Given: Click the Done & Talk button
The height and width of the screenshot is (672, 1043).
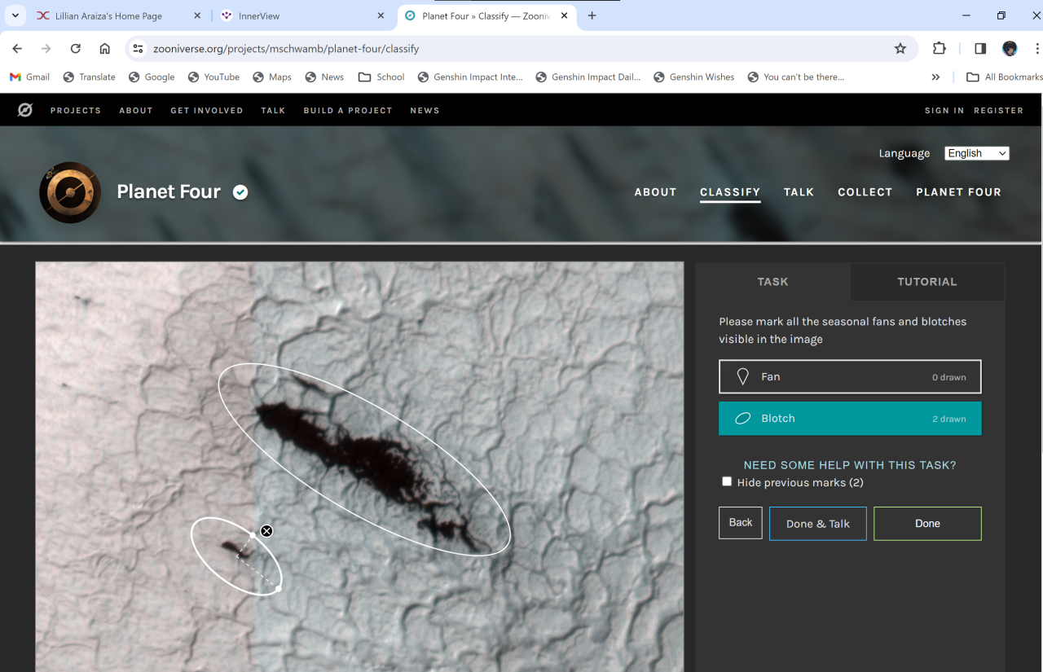Looking at the screenshot, I should [818, 524].
